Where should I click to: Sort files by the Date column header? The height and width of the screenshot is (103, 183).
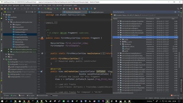click(158, 19)
